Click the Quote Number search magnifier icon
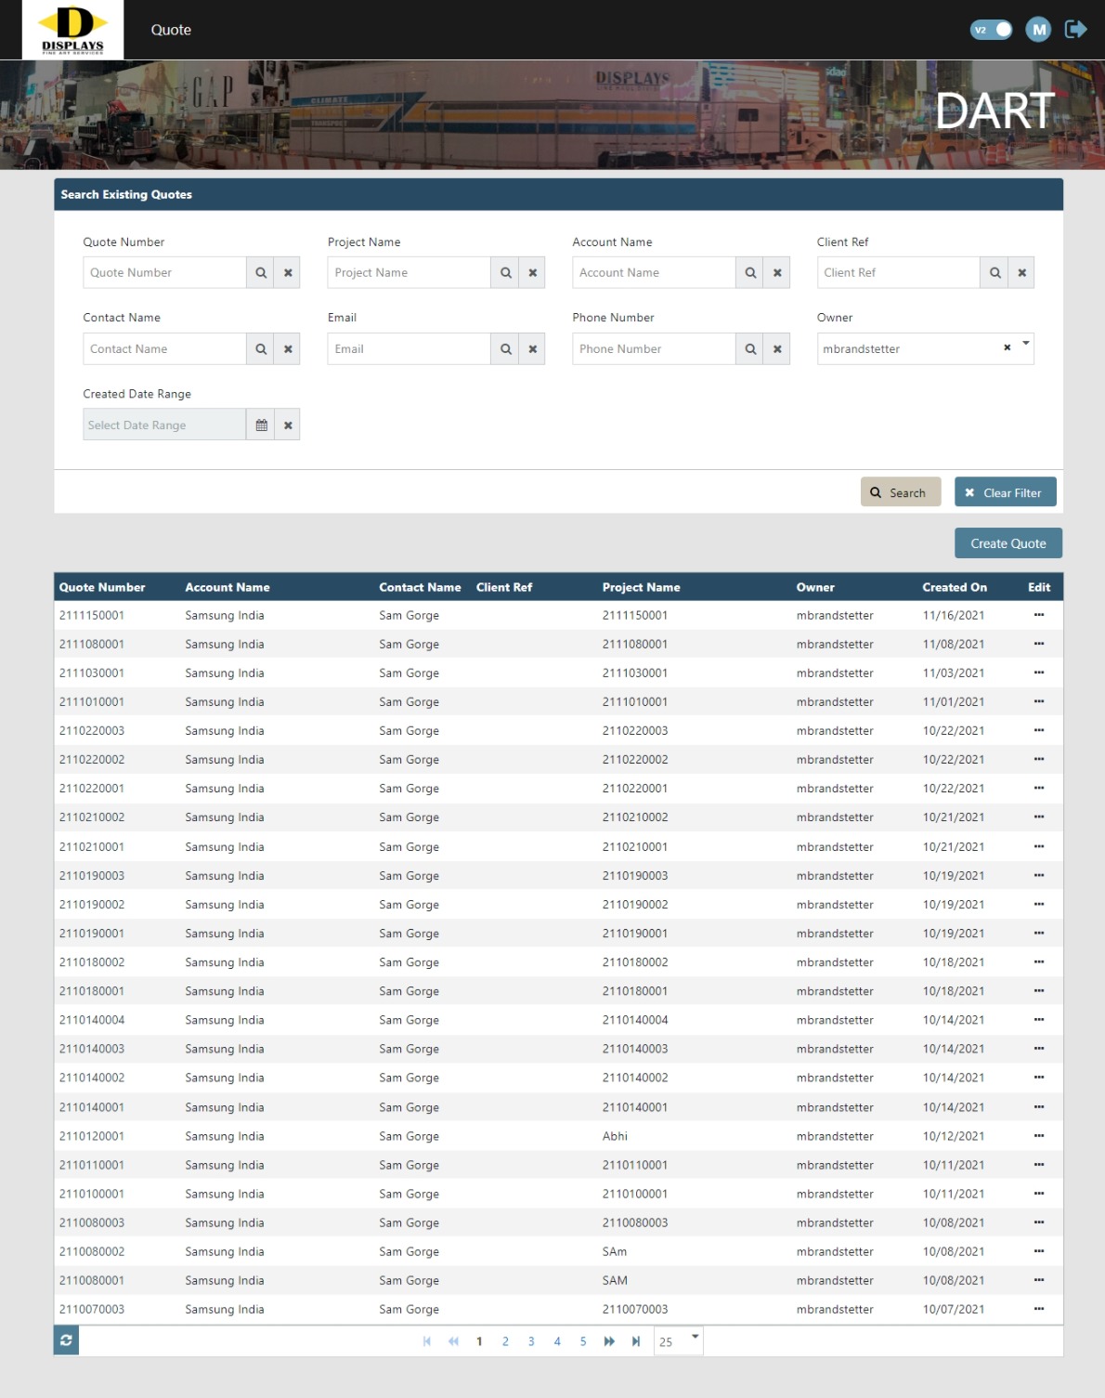 [x=261, y=273]
